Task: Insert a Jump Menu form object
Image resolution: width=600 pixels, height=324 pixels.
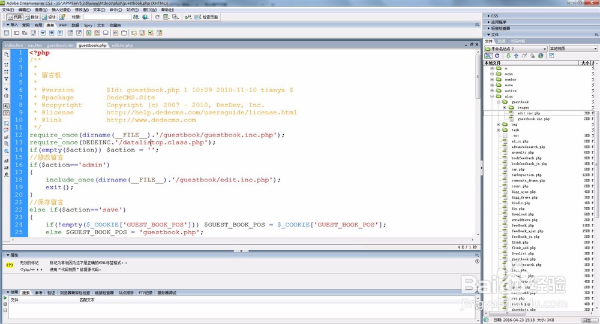Action: (79, 34)
